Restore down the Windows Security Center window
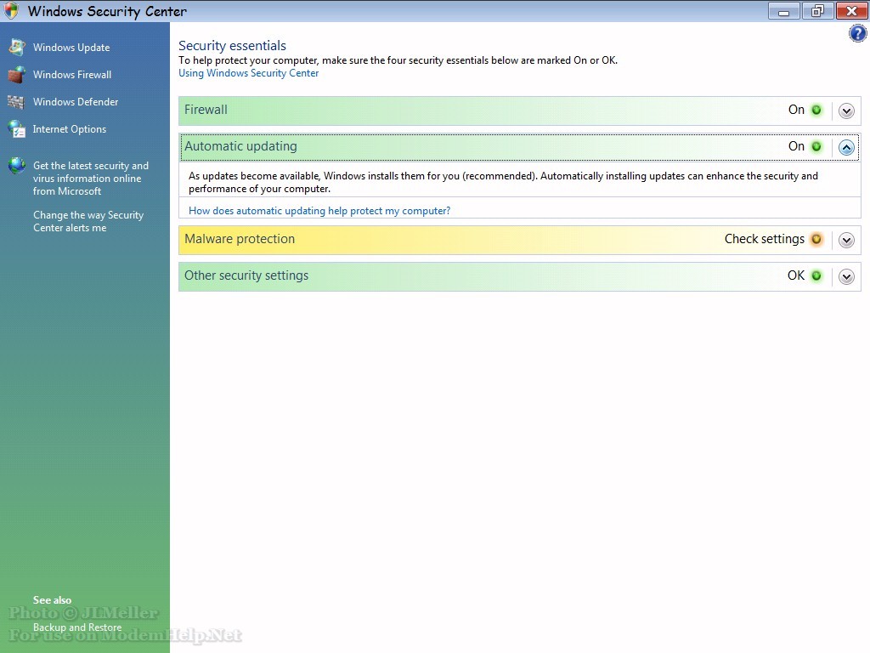The height and width of the screenshot is (653, 870). (817, 11)
